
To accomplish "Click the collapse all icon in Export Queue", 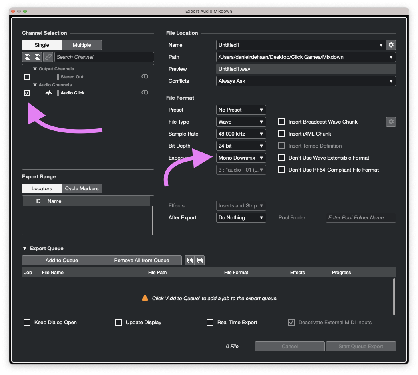I will click(200, 260).
